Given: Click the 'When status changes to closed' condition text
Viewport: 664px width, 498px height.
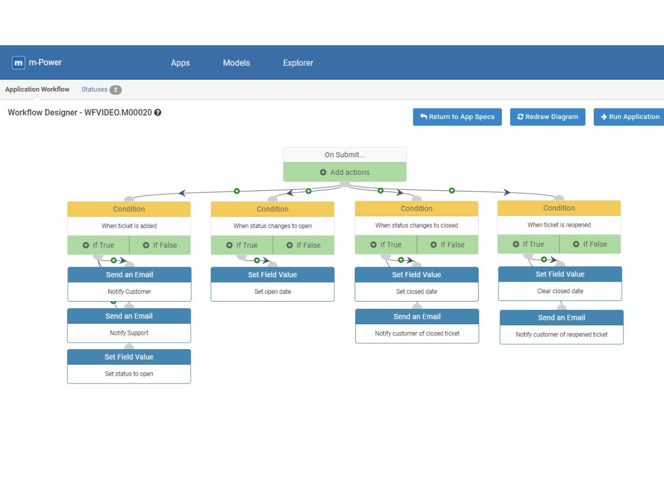Looking at the screenshot, I should click(417, 225).
